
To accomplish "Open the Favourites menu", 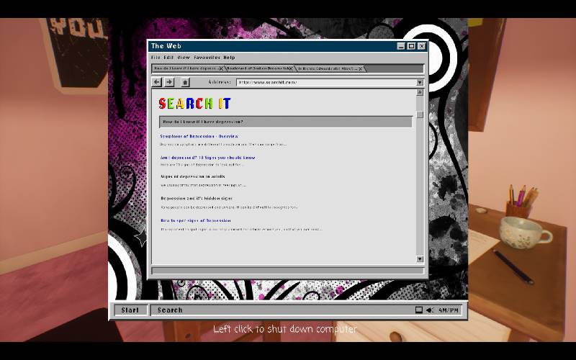I will point(207,57).
